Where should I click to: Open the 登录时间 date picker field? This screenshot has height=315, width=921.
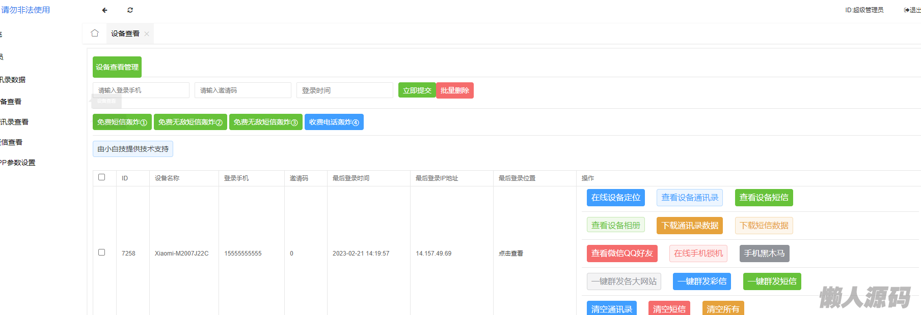(x=344, y=90)
